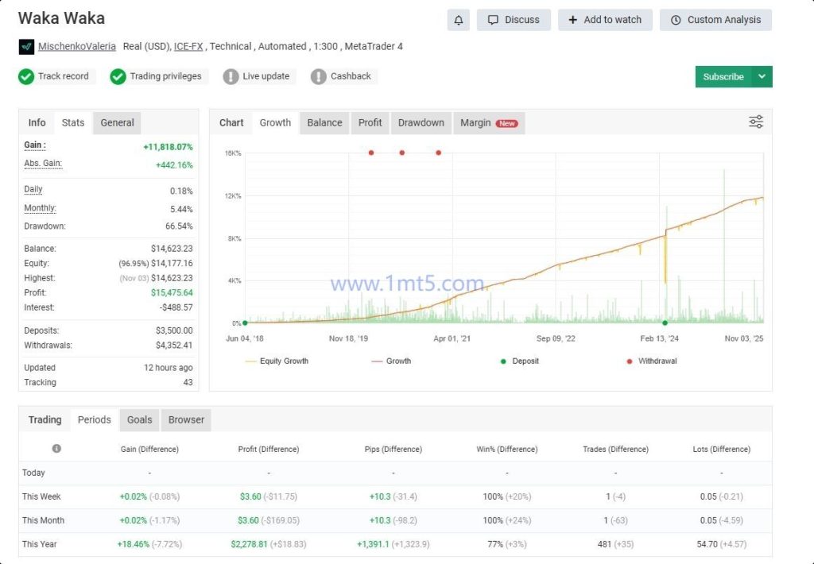Viewport: 814px width, 564px height.
Task: Click the green Subscribe button
Action: point(722,76)
